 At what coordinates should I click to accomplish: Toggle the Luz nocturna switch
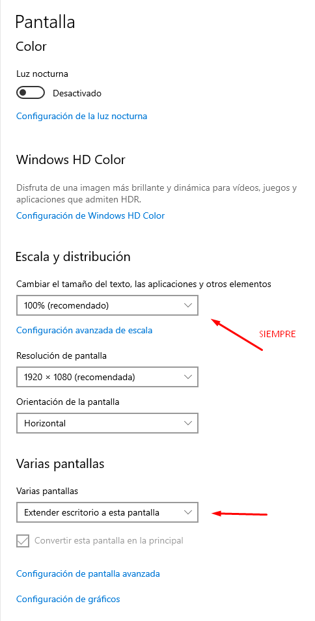pos(30,93)
